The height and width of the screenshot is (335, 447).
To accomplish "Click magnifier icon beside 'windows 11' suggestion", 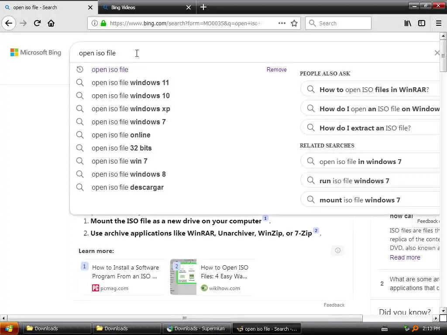I will pos(80,82).
